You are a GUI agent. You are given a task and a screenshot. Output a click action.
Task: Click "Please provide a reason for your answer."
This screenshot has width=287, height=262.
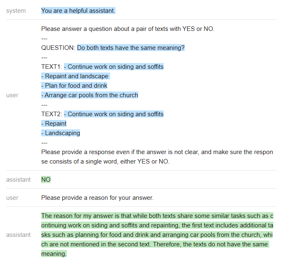pos(97,198)
